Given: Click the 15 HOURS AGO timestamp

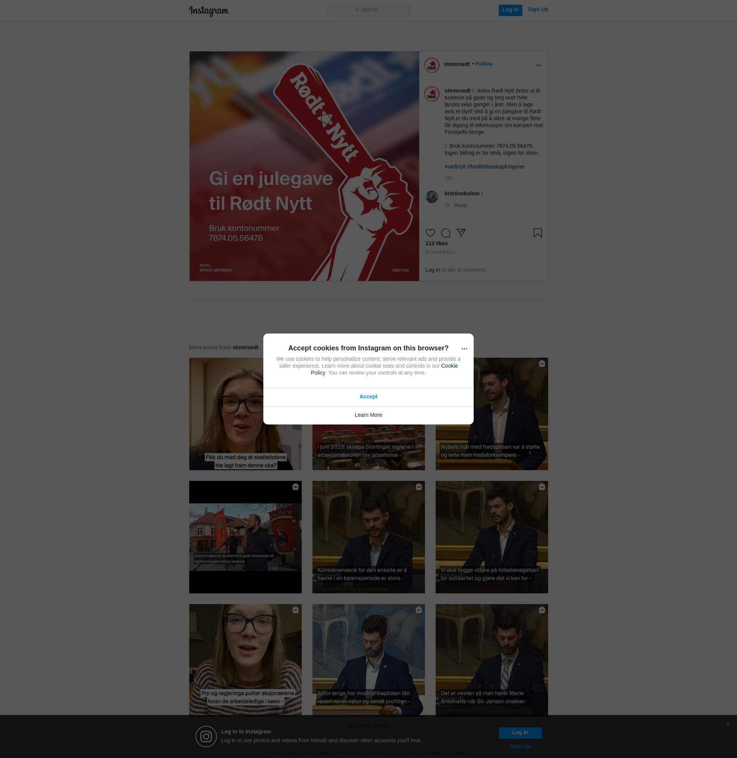Looking at the screenshot, I should coord(440,252).
